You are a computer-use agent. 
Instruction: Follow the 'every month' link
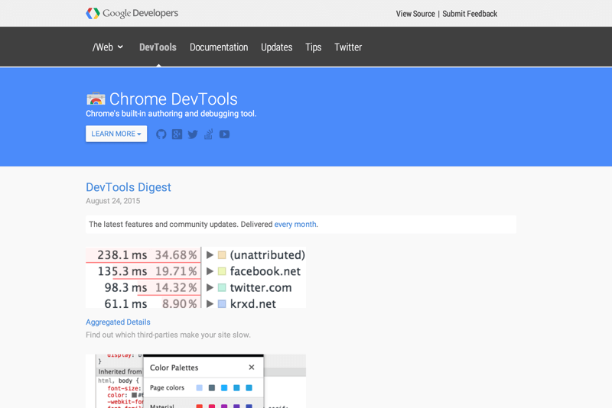tap(295, 225)
